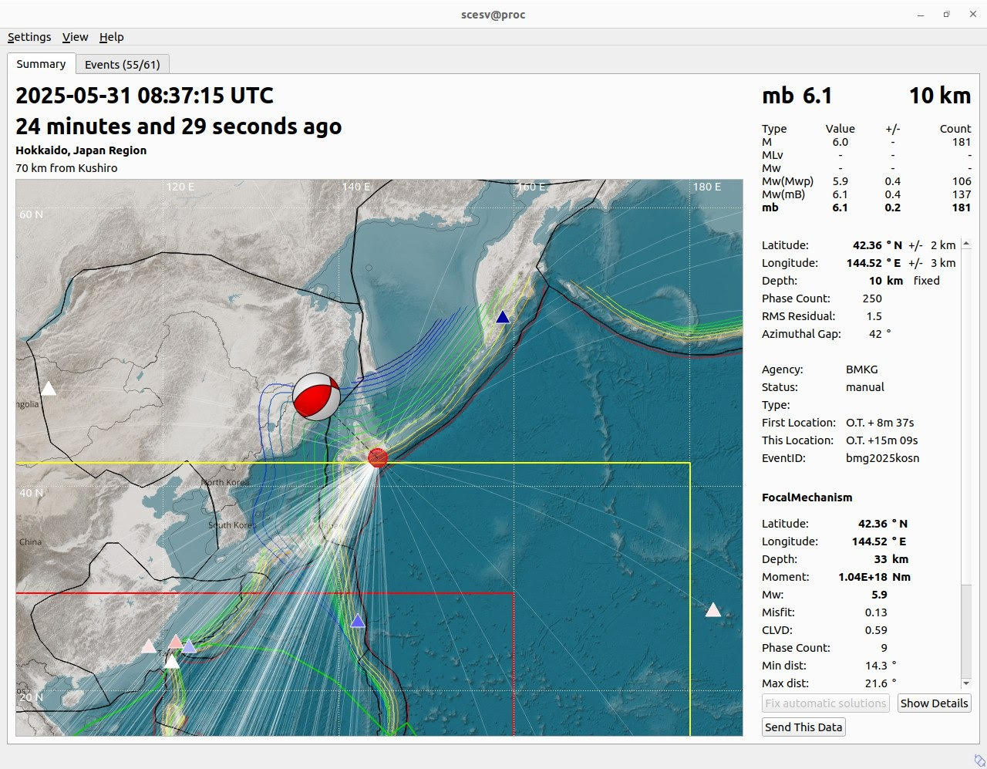Click the info panel scrollbar up arrow

966,244
